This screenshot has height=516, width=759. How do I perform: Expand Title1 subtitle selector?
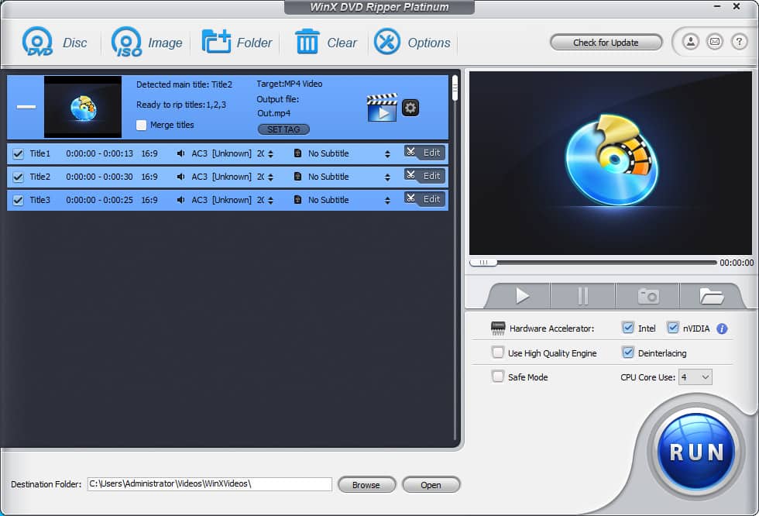[x=387, y=153]
